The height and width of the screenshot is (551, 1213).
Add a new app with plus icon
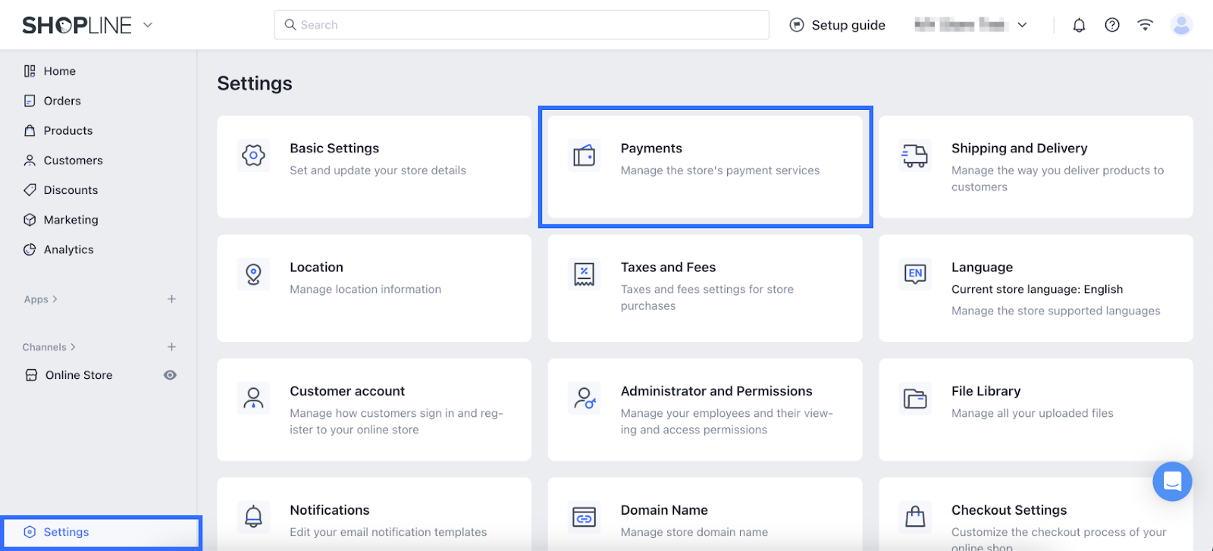(x=172, y=299)
